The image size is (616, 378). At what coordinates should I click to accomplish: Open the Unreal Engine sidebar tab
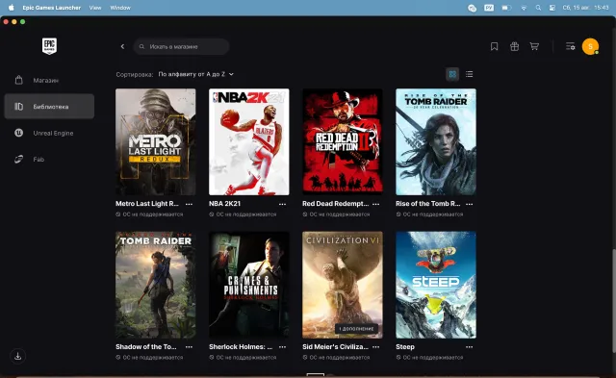click(49, 133)
